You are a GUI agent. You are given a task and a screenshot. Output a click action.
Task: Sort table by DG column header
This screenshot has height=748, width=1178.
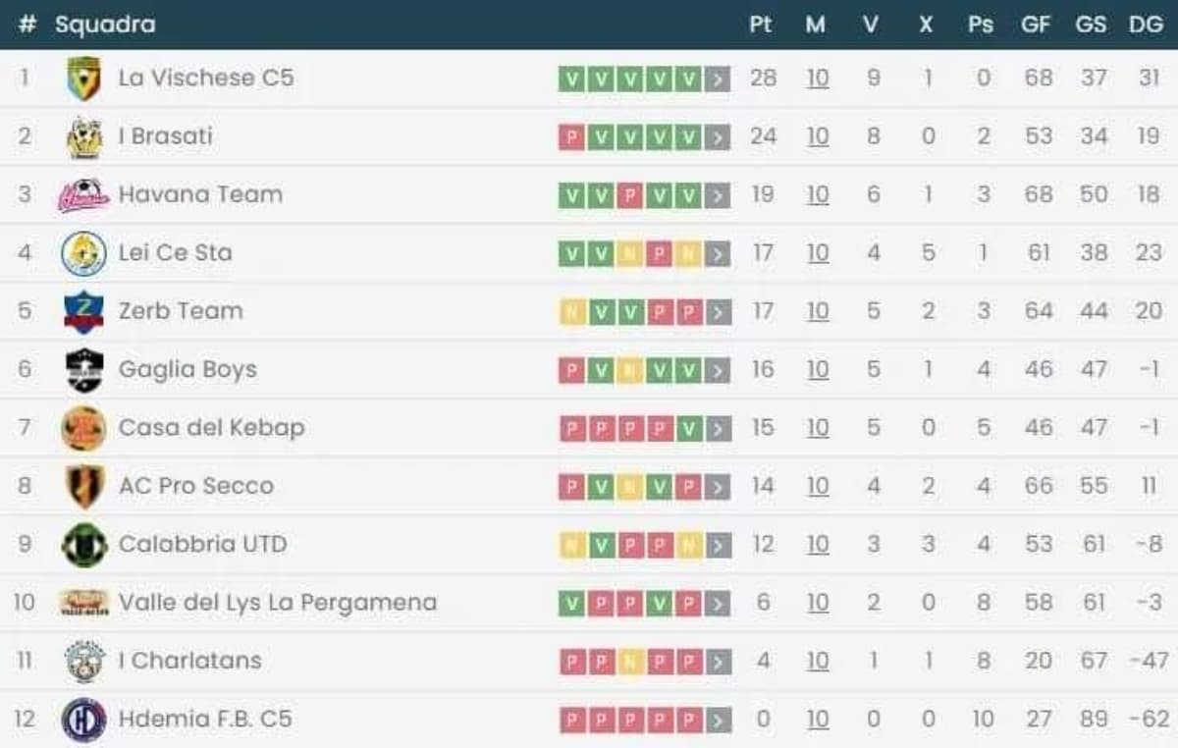[x=1146, y=25]
